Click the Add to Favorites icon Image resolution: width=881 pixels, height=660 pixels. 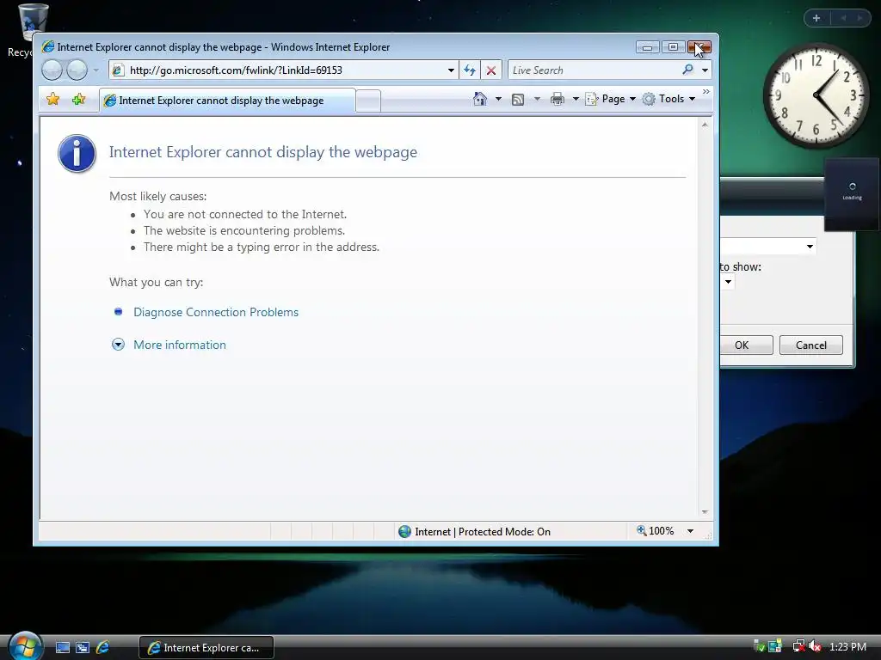click(x=78, y=100)
